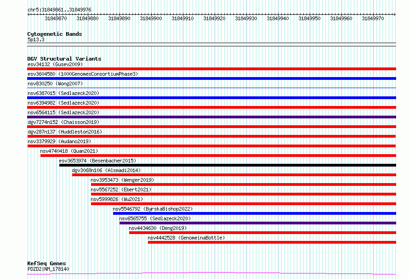Click the blue bar under esv3604580
Image resolution: width=409 pixels, height=279 pixels.
tap(211, 78)
